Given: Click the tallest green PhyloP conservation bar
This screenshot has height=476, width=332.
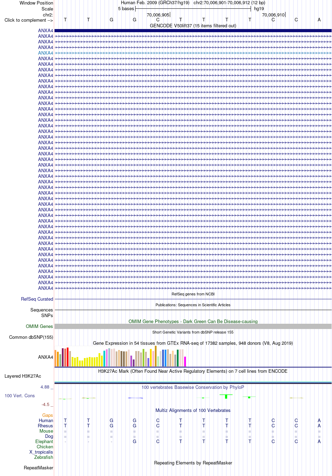Looking at the screenshot, I should pyautogui.click(x=226, y=397).
